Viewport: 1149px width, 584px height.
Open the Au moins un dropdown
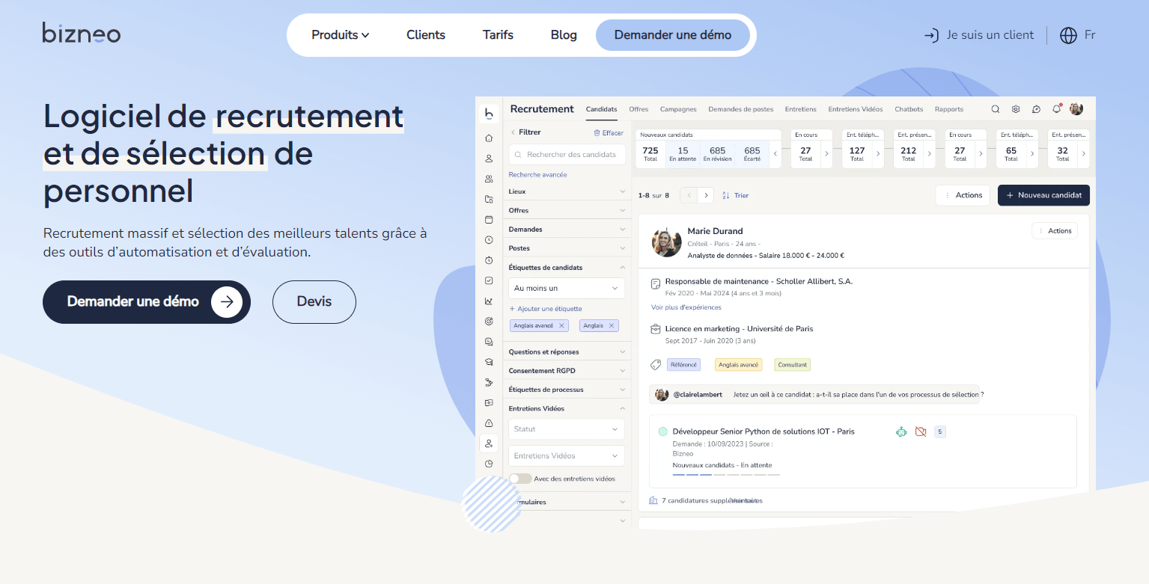[x=567, y=288]
